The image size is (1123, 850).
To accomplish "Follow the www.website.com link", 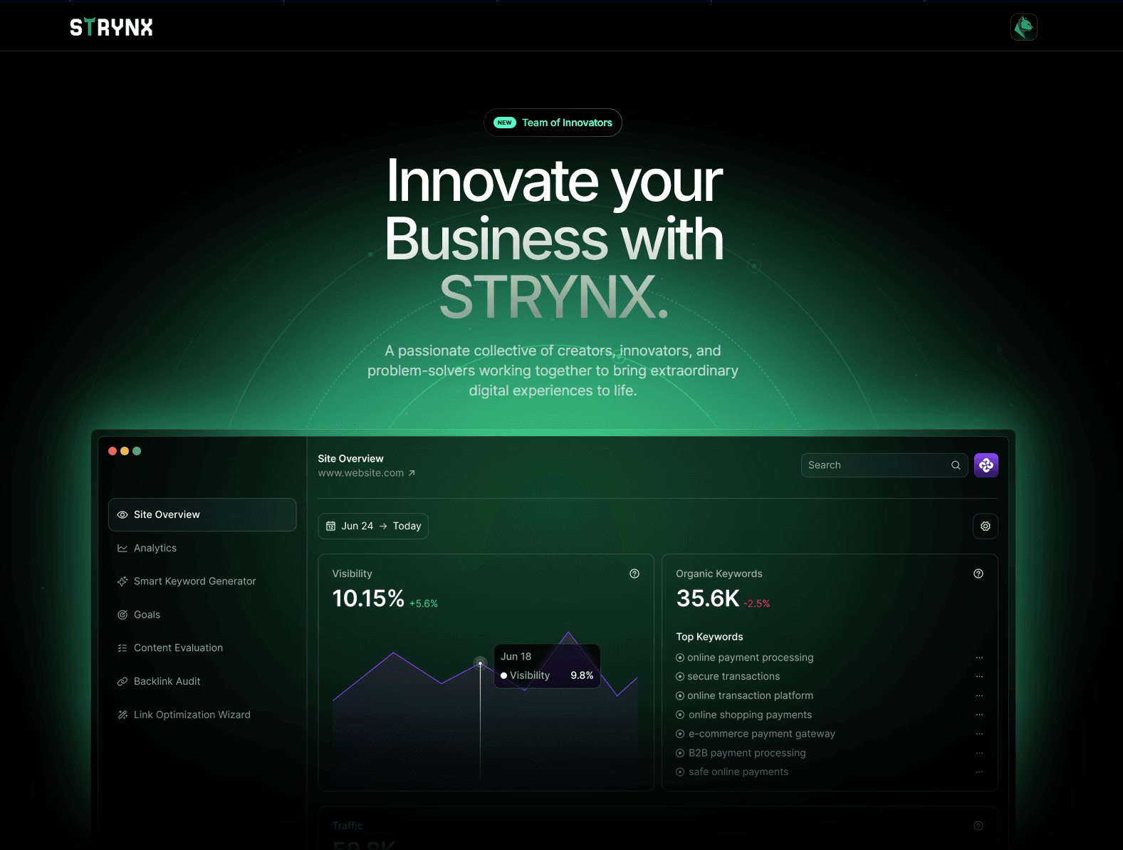I will coord(361,473).
